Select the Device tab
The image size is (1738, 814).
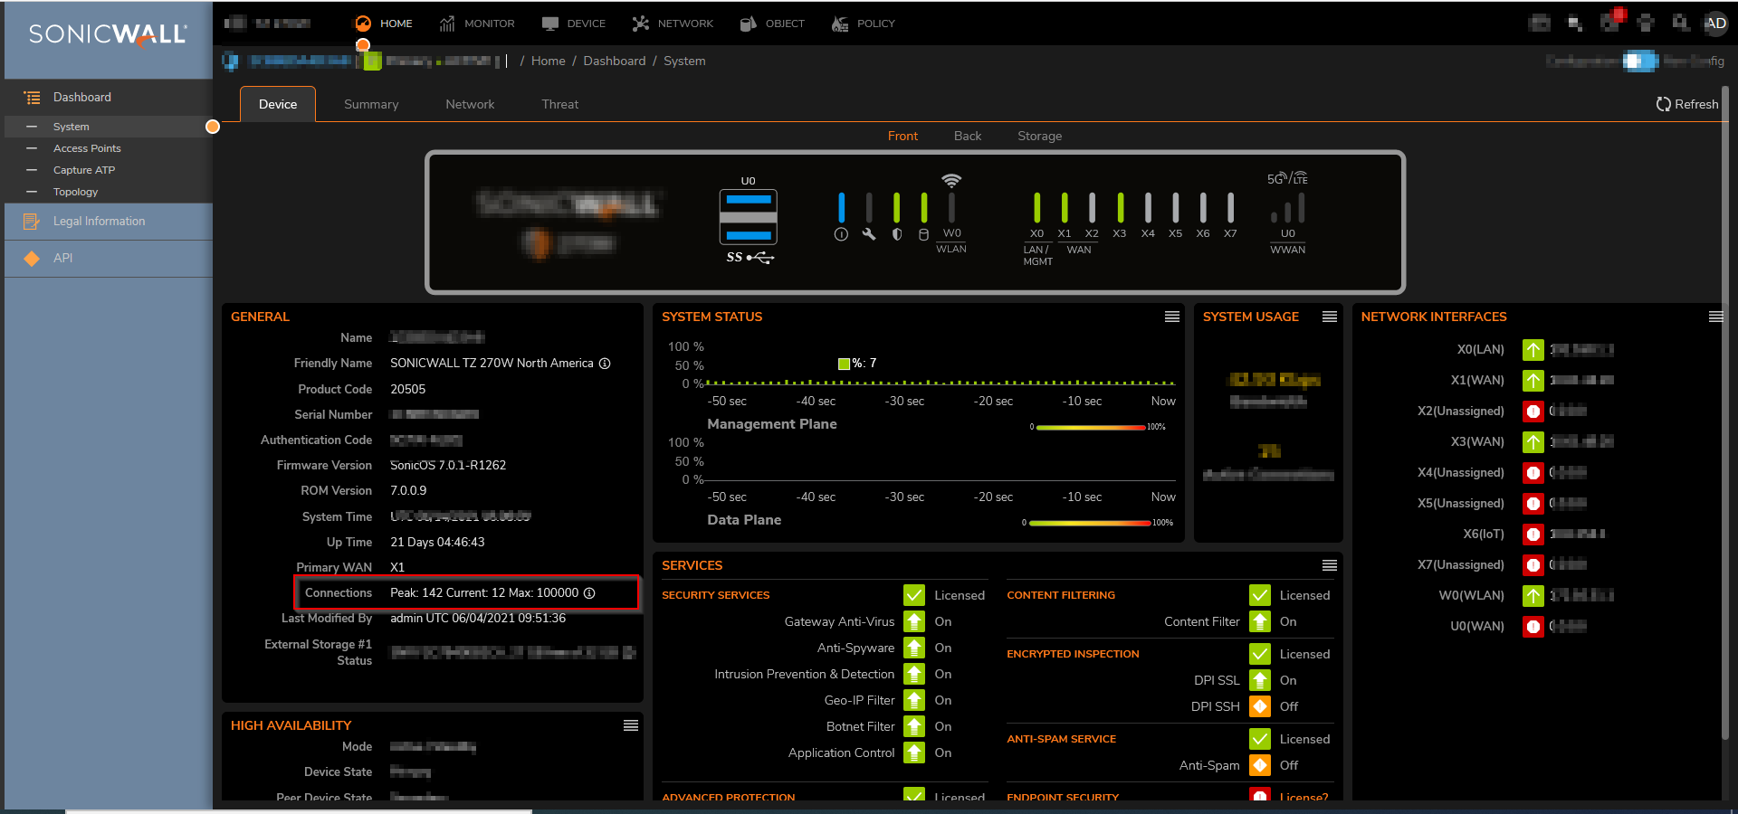278,104
